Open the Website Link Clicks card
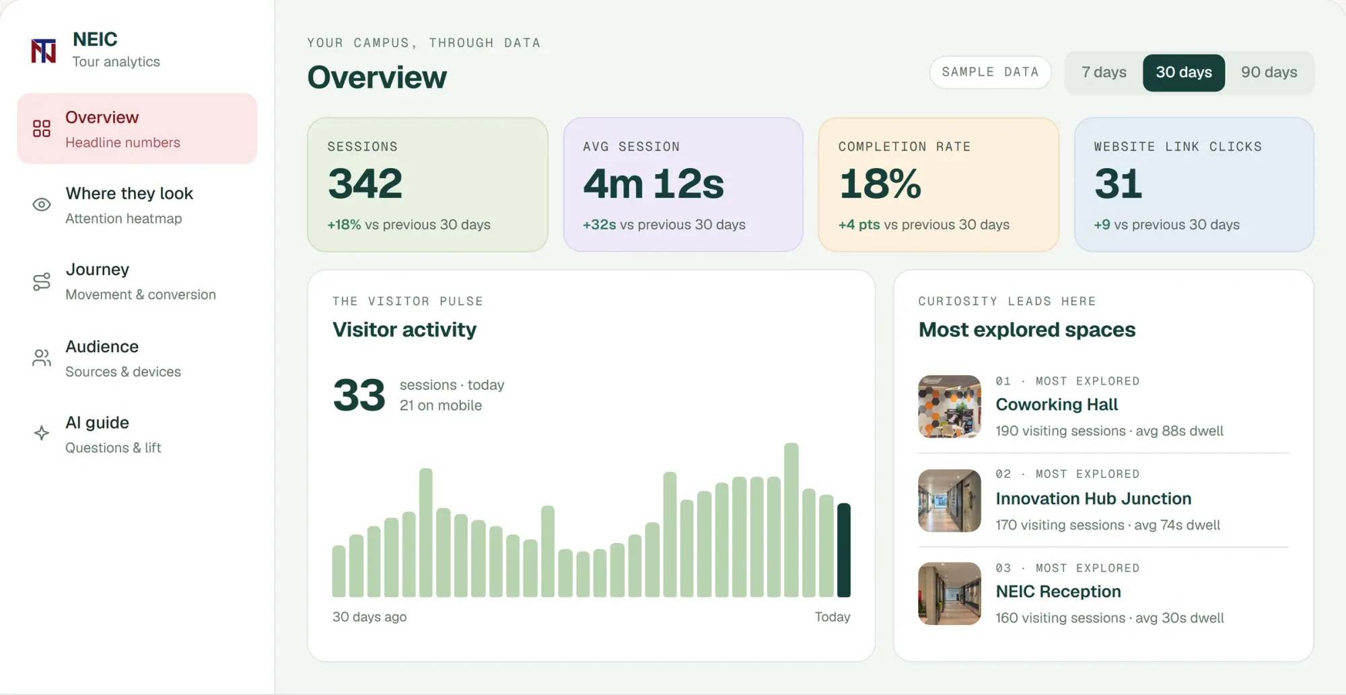1346x695 pixels. click(x=1194, y=185)
